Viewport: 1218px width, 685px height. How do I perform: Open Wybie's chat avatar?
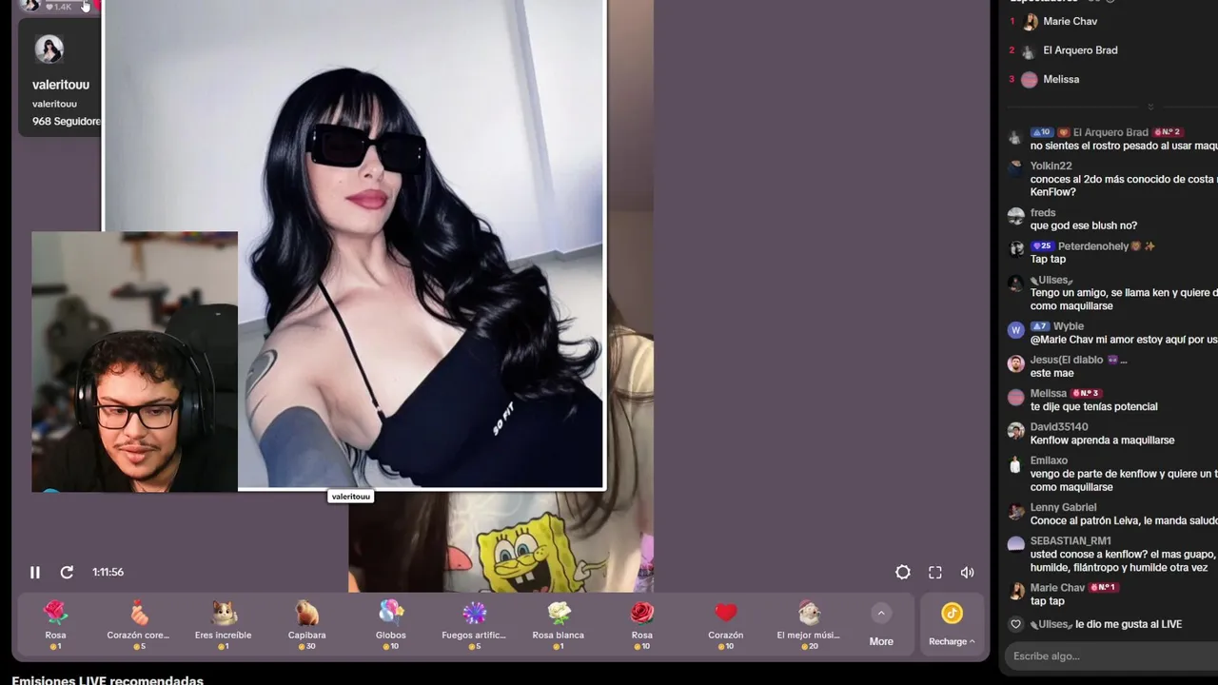1016,331
